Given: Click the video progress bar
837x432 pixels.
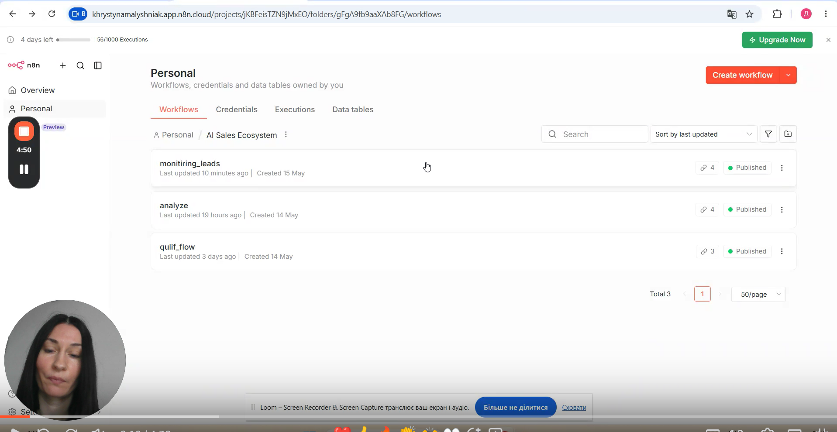Looking at the screenshot, I should 418,417.
